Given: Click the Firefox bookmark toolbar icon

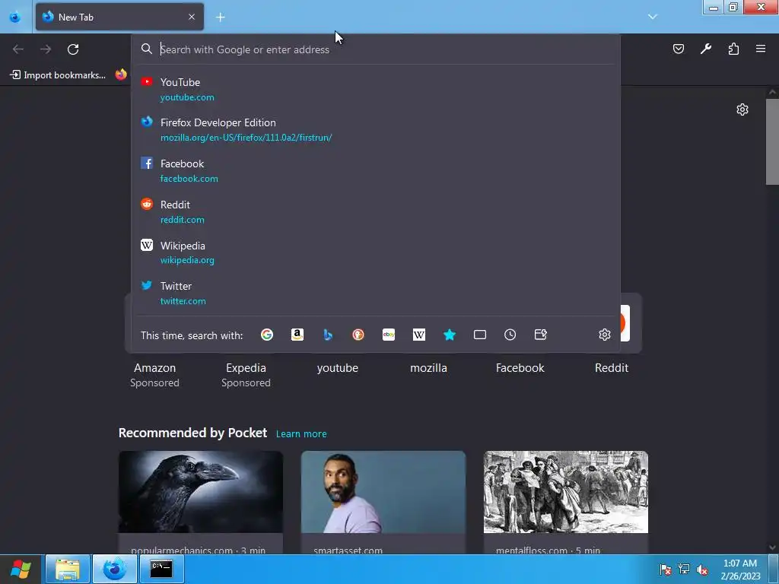Looking at the screenshot, I should pyautogui.click(x=121, y=75).
